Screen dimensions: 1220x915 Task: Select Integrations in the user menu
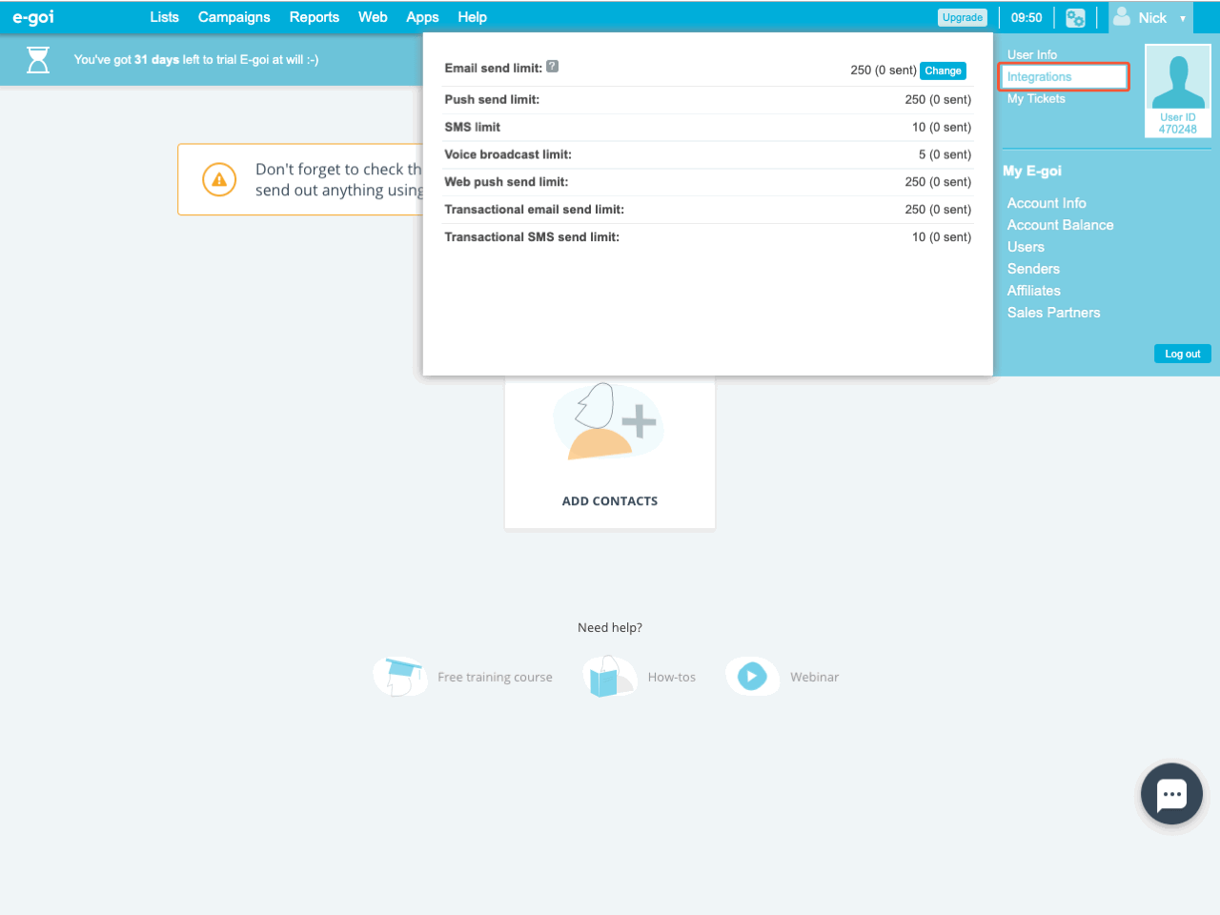point(1040,76)
